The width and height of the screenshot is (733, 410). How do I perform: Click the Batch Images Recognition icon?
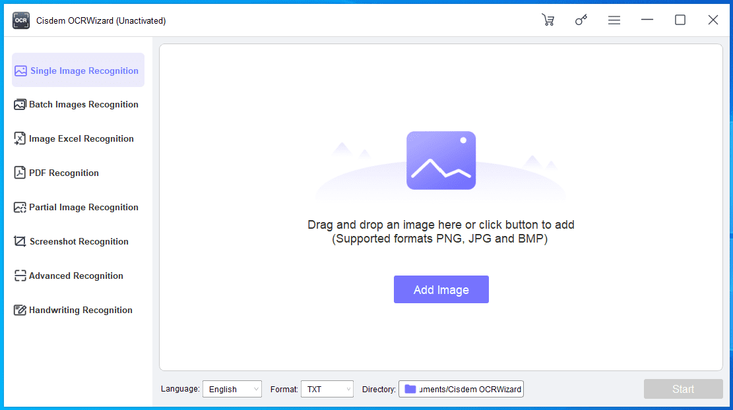point(20,105)
